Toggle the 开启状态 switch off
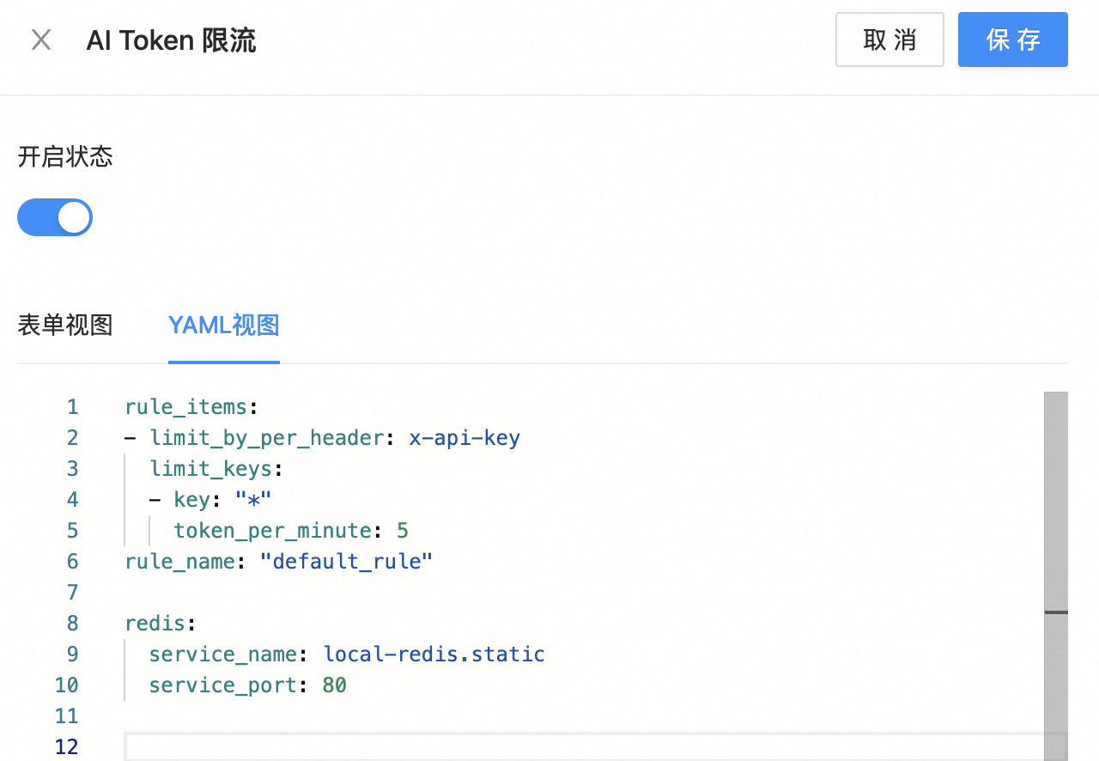 [55, 218]
